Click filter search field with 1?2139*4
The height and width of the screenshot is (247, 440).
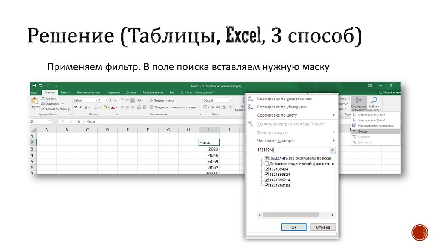[293, 150]
